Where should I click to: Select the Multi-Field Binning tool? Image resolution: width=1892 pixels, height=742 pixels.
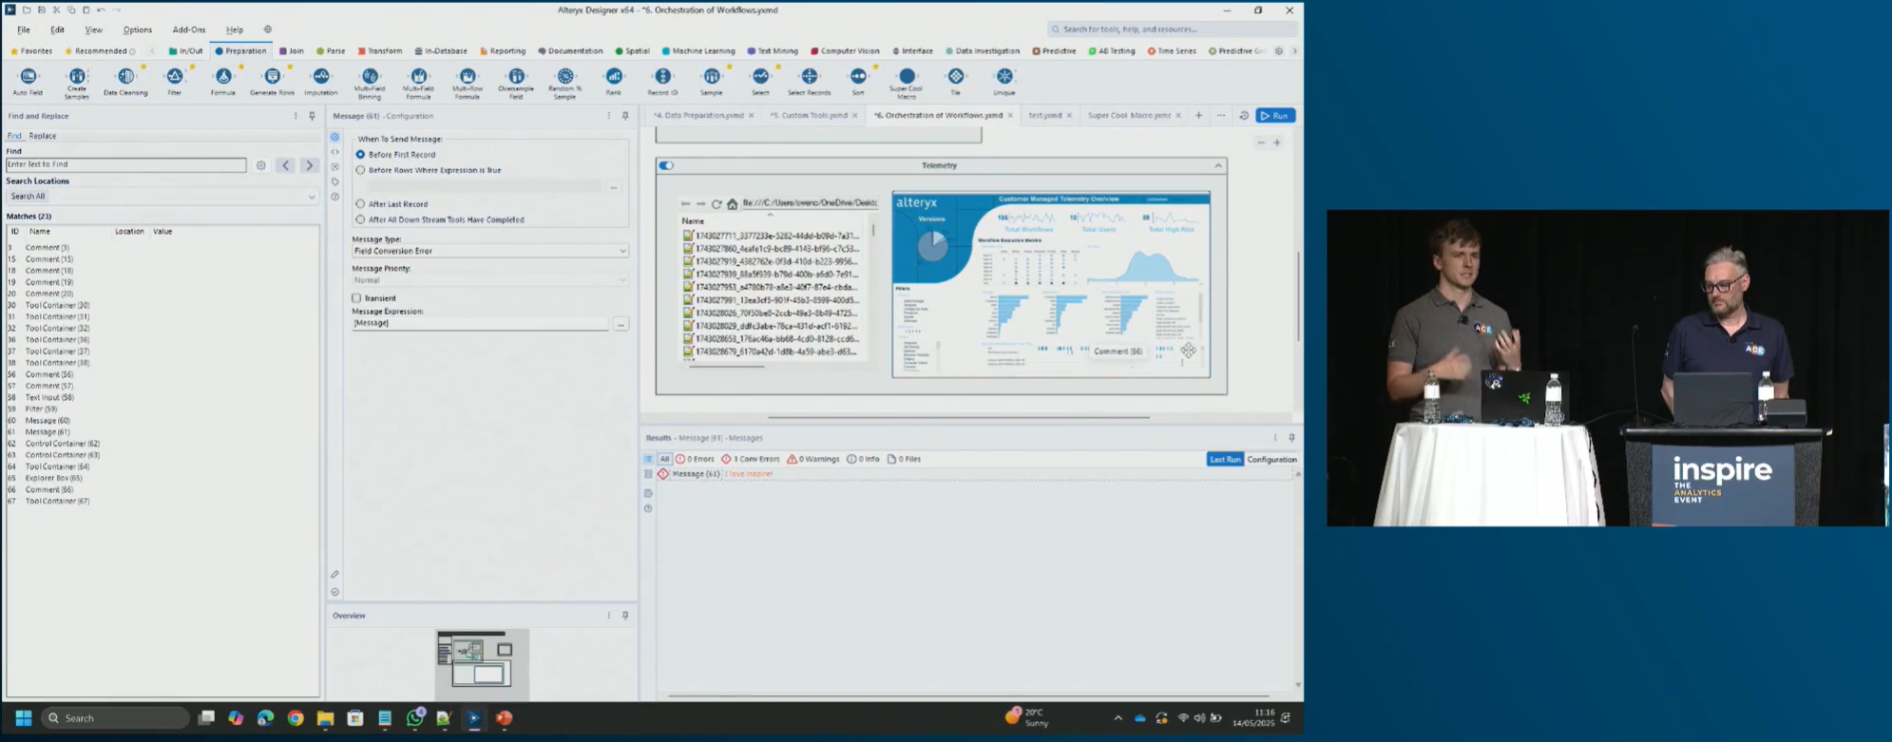pyautogui.click(x=370, y=83)
